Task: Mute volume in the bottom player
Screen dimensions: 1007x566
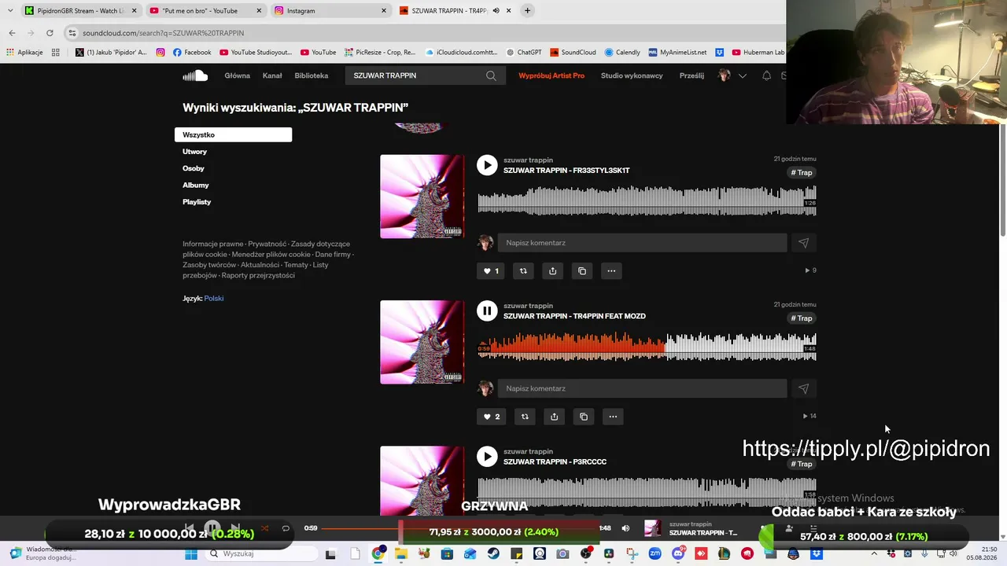Action: [625, 528]
